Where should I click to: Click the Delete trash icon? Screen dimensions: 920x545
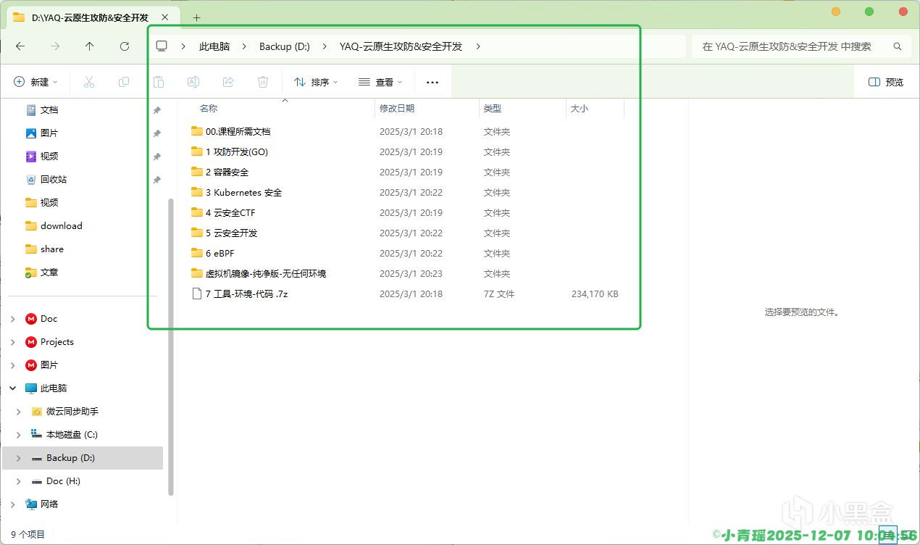tap(263, 82)
